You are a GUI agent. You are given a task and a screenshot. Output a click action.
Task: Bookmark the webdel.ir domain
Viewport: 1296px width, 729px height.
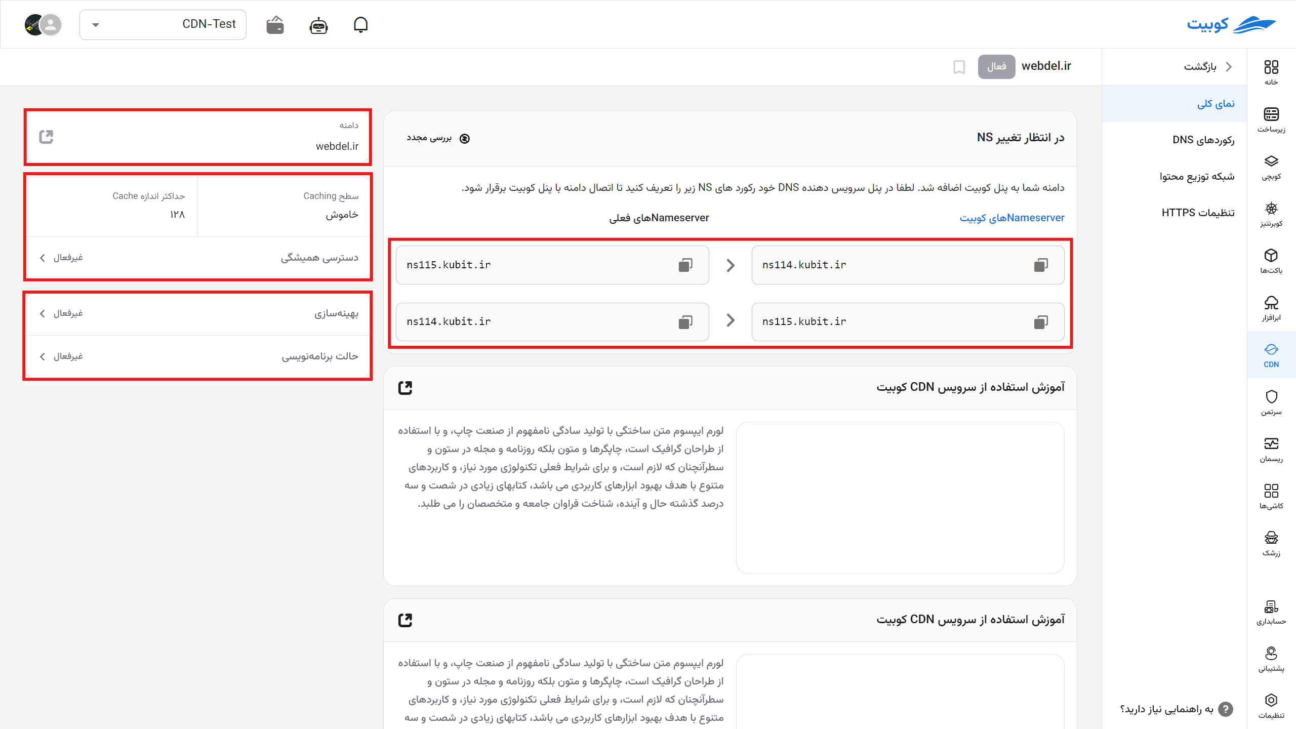point(959,67)
